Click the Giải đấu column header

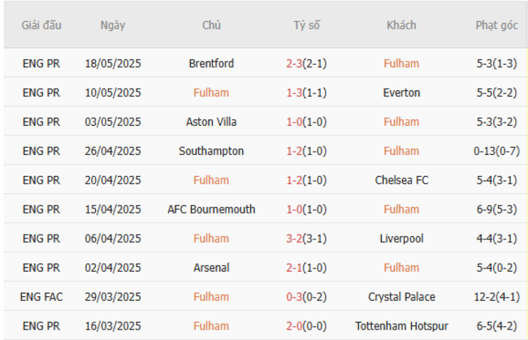click(41, 25)
